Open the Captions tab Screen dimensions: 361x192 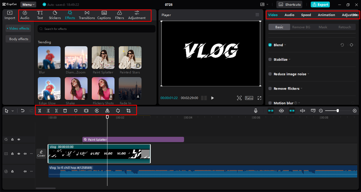[104, 15]
